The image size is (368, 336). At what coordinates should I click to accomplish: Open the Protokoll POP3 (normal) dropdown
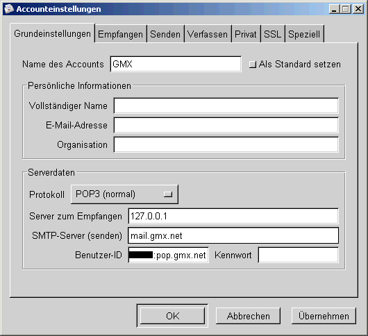click(124, 194)
